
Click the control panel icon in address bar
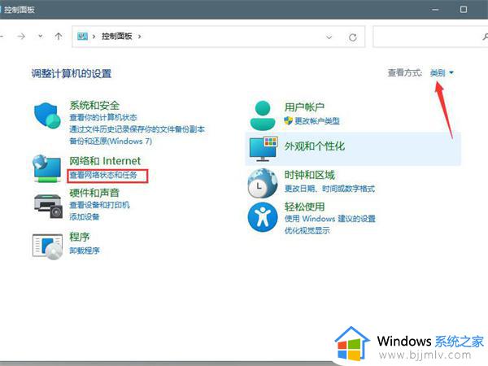(82, 37)
